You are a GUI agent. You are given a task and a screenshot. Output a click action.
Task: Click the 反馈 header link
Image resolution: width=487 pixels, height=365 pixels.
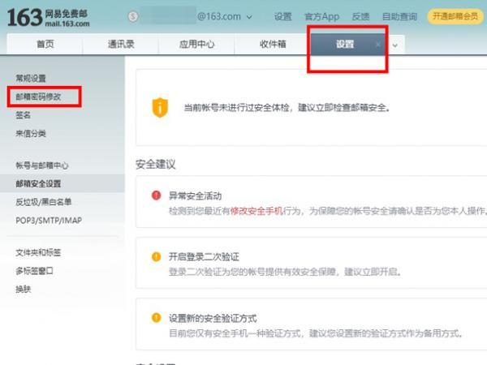360,16
